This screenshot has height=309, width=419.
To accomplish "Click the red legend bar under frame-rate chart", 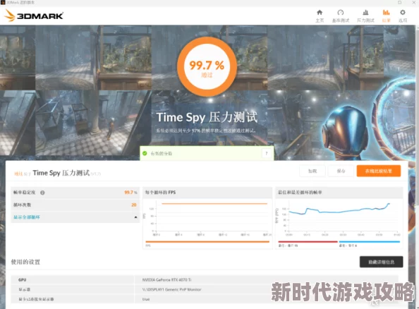I will coord(308,242).
